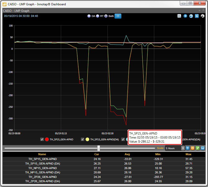Click the Avg value -33.01
This screenshot has height=187, width=208.
(x=128, y=159)
